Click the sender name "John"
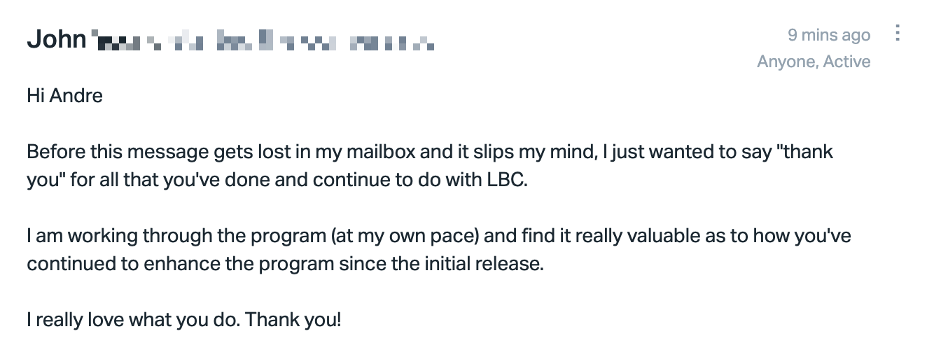Viewport: 927px width, 350px height. tap(56, 39)
